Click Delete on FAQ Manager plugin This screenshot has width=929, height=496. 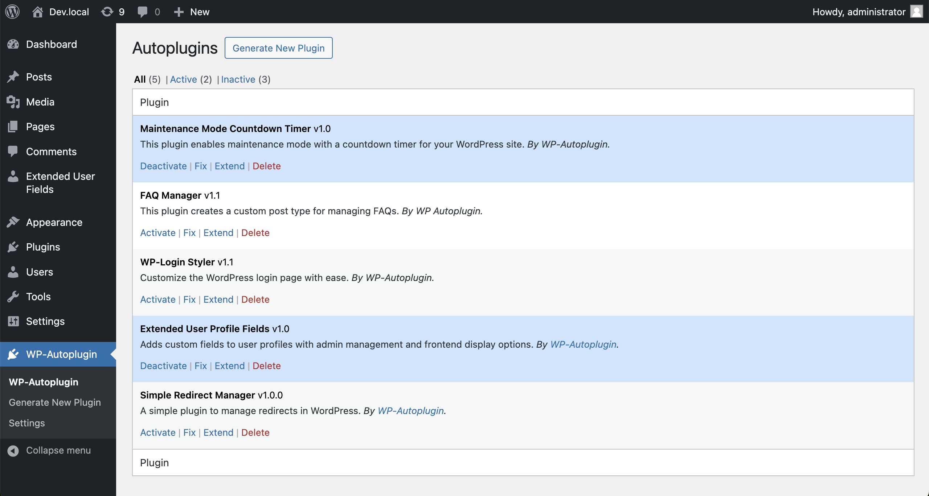click(255, 233)
